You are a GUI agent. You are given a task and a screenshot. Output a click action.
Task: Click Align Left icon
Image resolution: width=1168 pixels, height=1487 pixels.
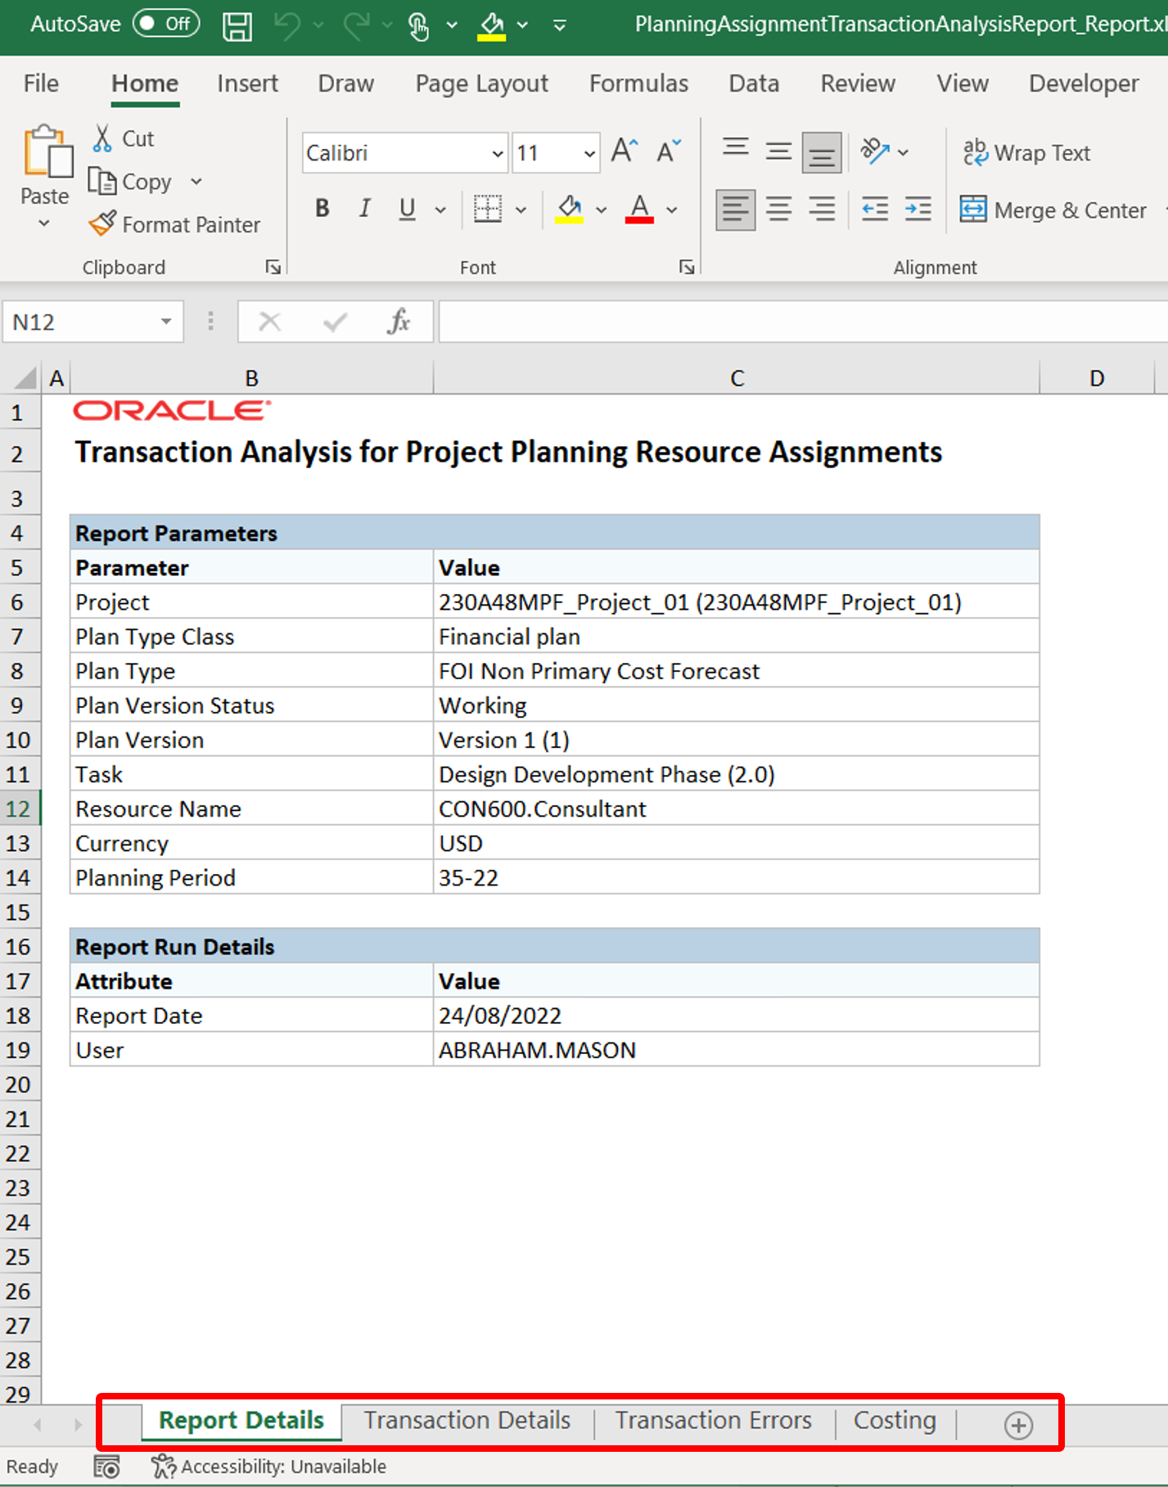[x=735, y=210]
